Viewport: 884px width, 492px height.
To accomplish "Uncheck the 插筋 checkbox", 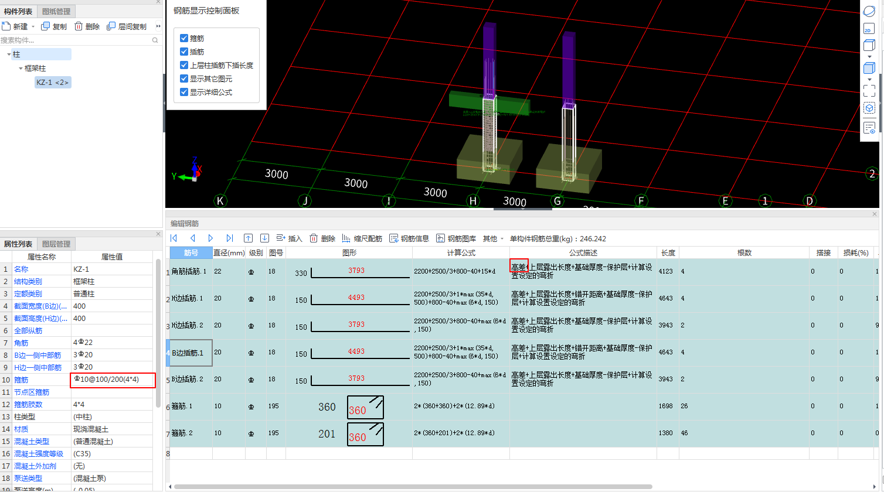I will point(184,52).
